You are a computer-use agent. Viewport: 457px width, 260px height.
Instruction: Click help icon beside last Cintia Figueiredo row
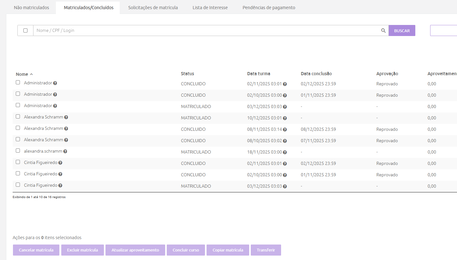tap(60, 185)
